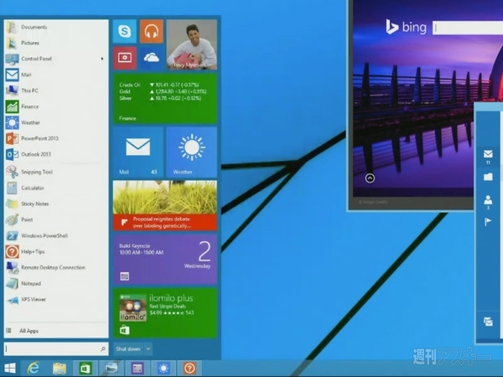
Task: Click the accounts icon at Mail sidebar bottom
Action: 488,321
